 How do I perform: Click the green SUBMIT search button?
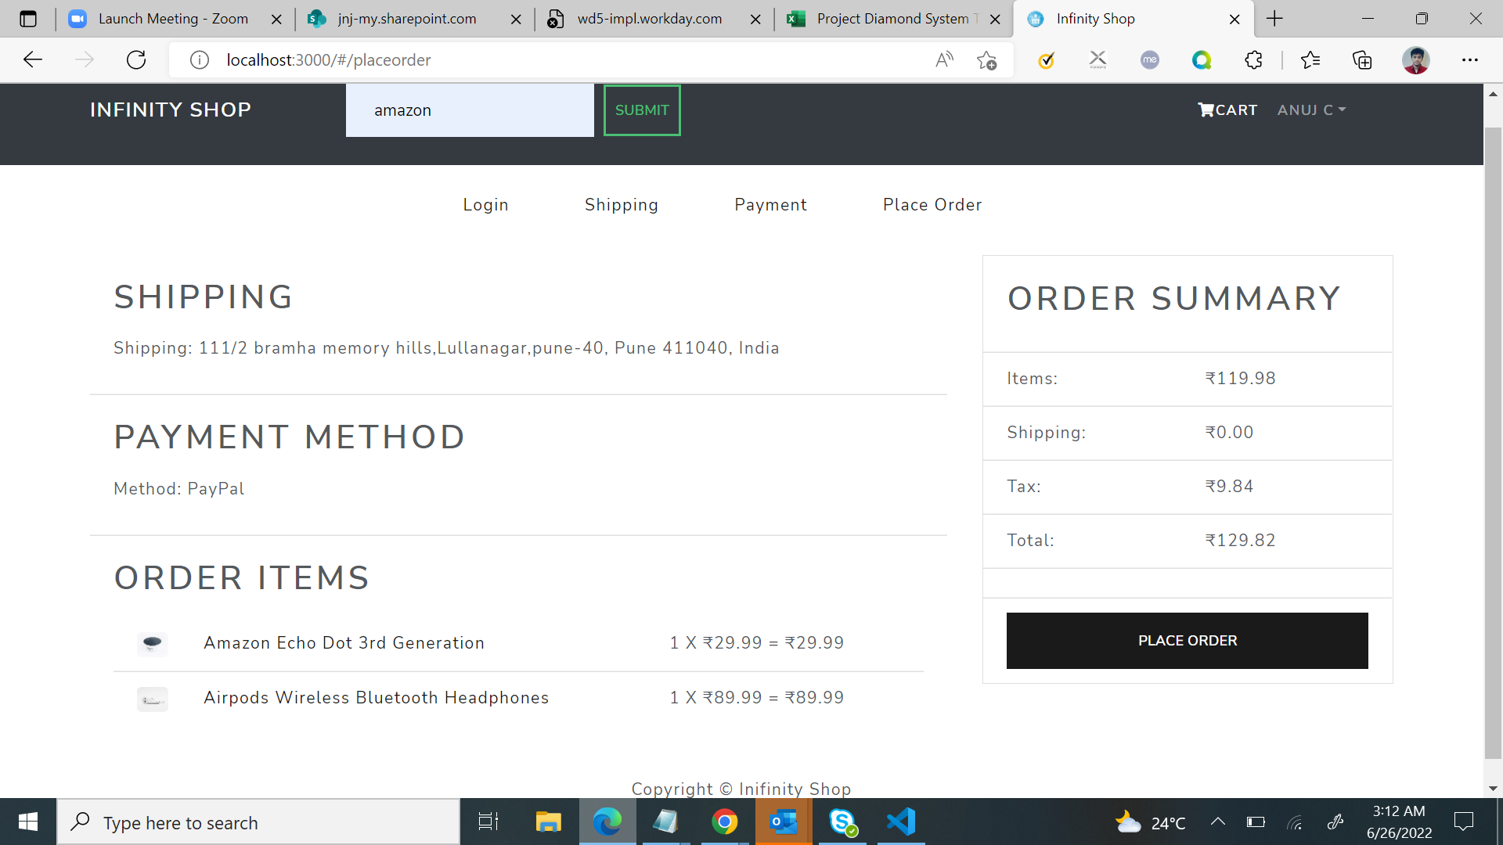point(642,110)
